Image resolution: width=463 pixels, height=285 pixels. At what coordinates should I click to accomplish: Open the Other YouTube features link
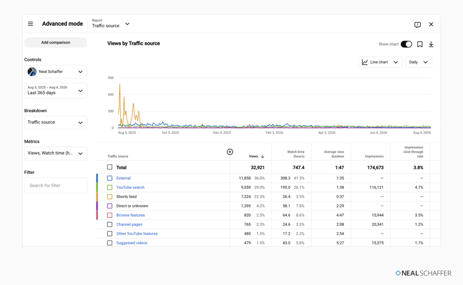pyautogui.click(x=137, y=234)
